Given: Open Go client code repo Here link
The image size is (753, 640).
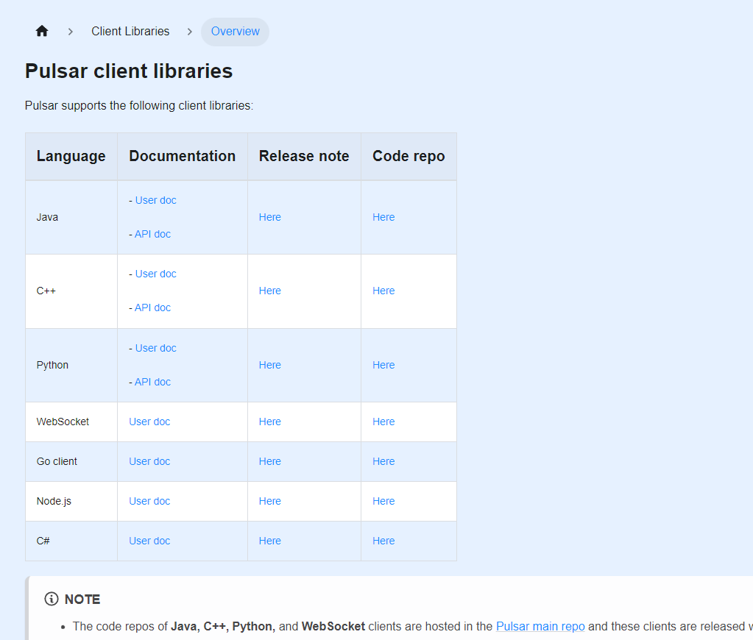Looking at the screenshot, I should [x=383, y=461].
